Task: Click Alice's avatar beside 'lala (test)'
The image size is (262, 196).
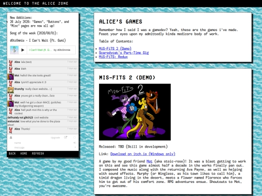Action: click(x=11, y=63)
